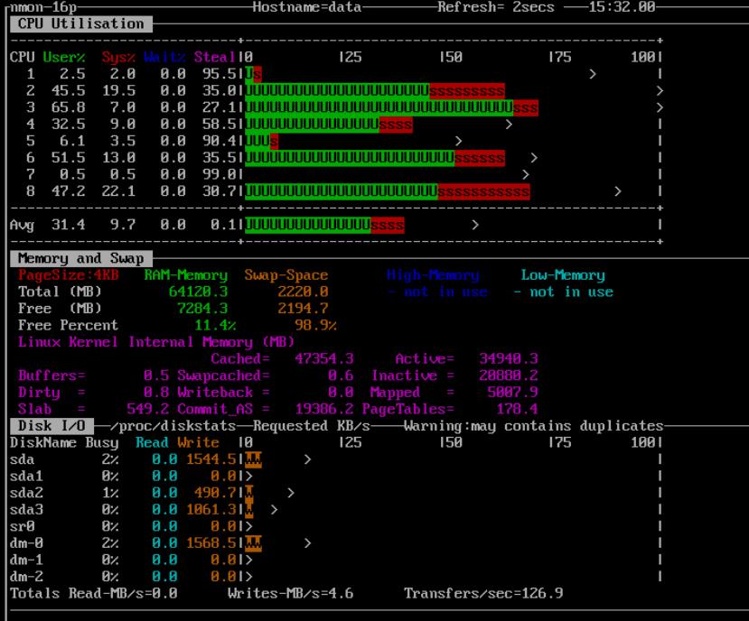Click the Swap-Space column heading
The height and width of the screenshot is (621, 749).
(286, 275)
